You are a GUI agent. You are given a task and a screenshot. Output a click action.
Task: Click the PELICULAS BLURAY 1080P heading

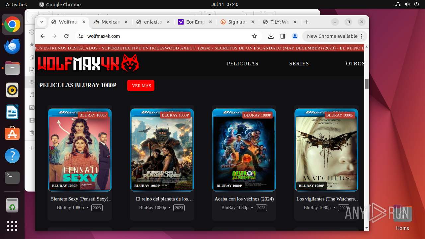click(x=78, y=85)
